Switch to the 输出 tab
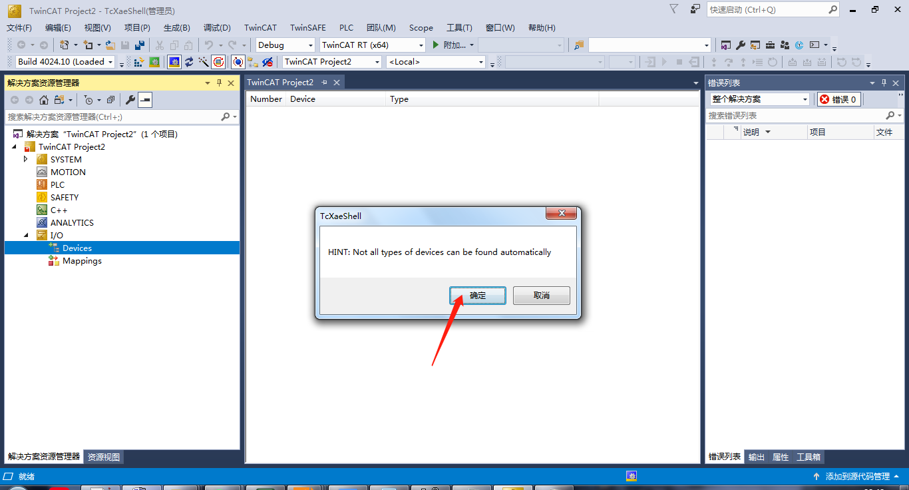 (757, 457)
